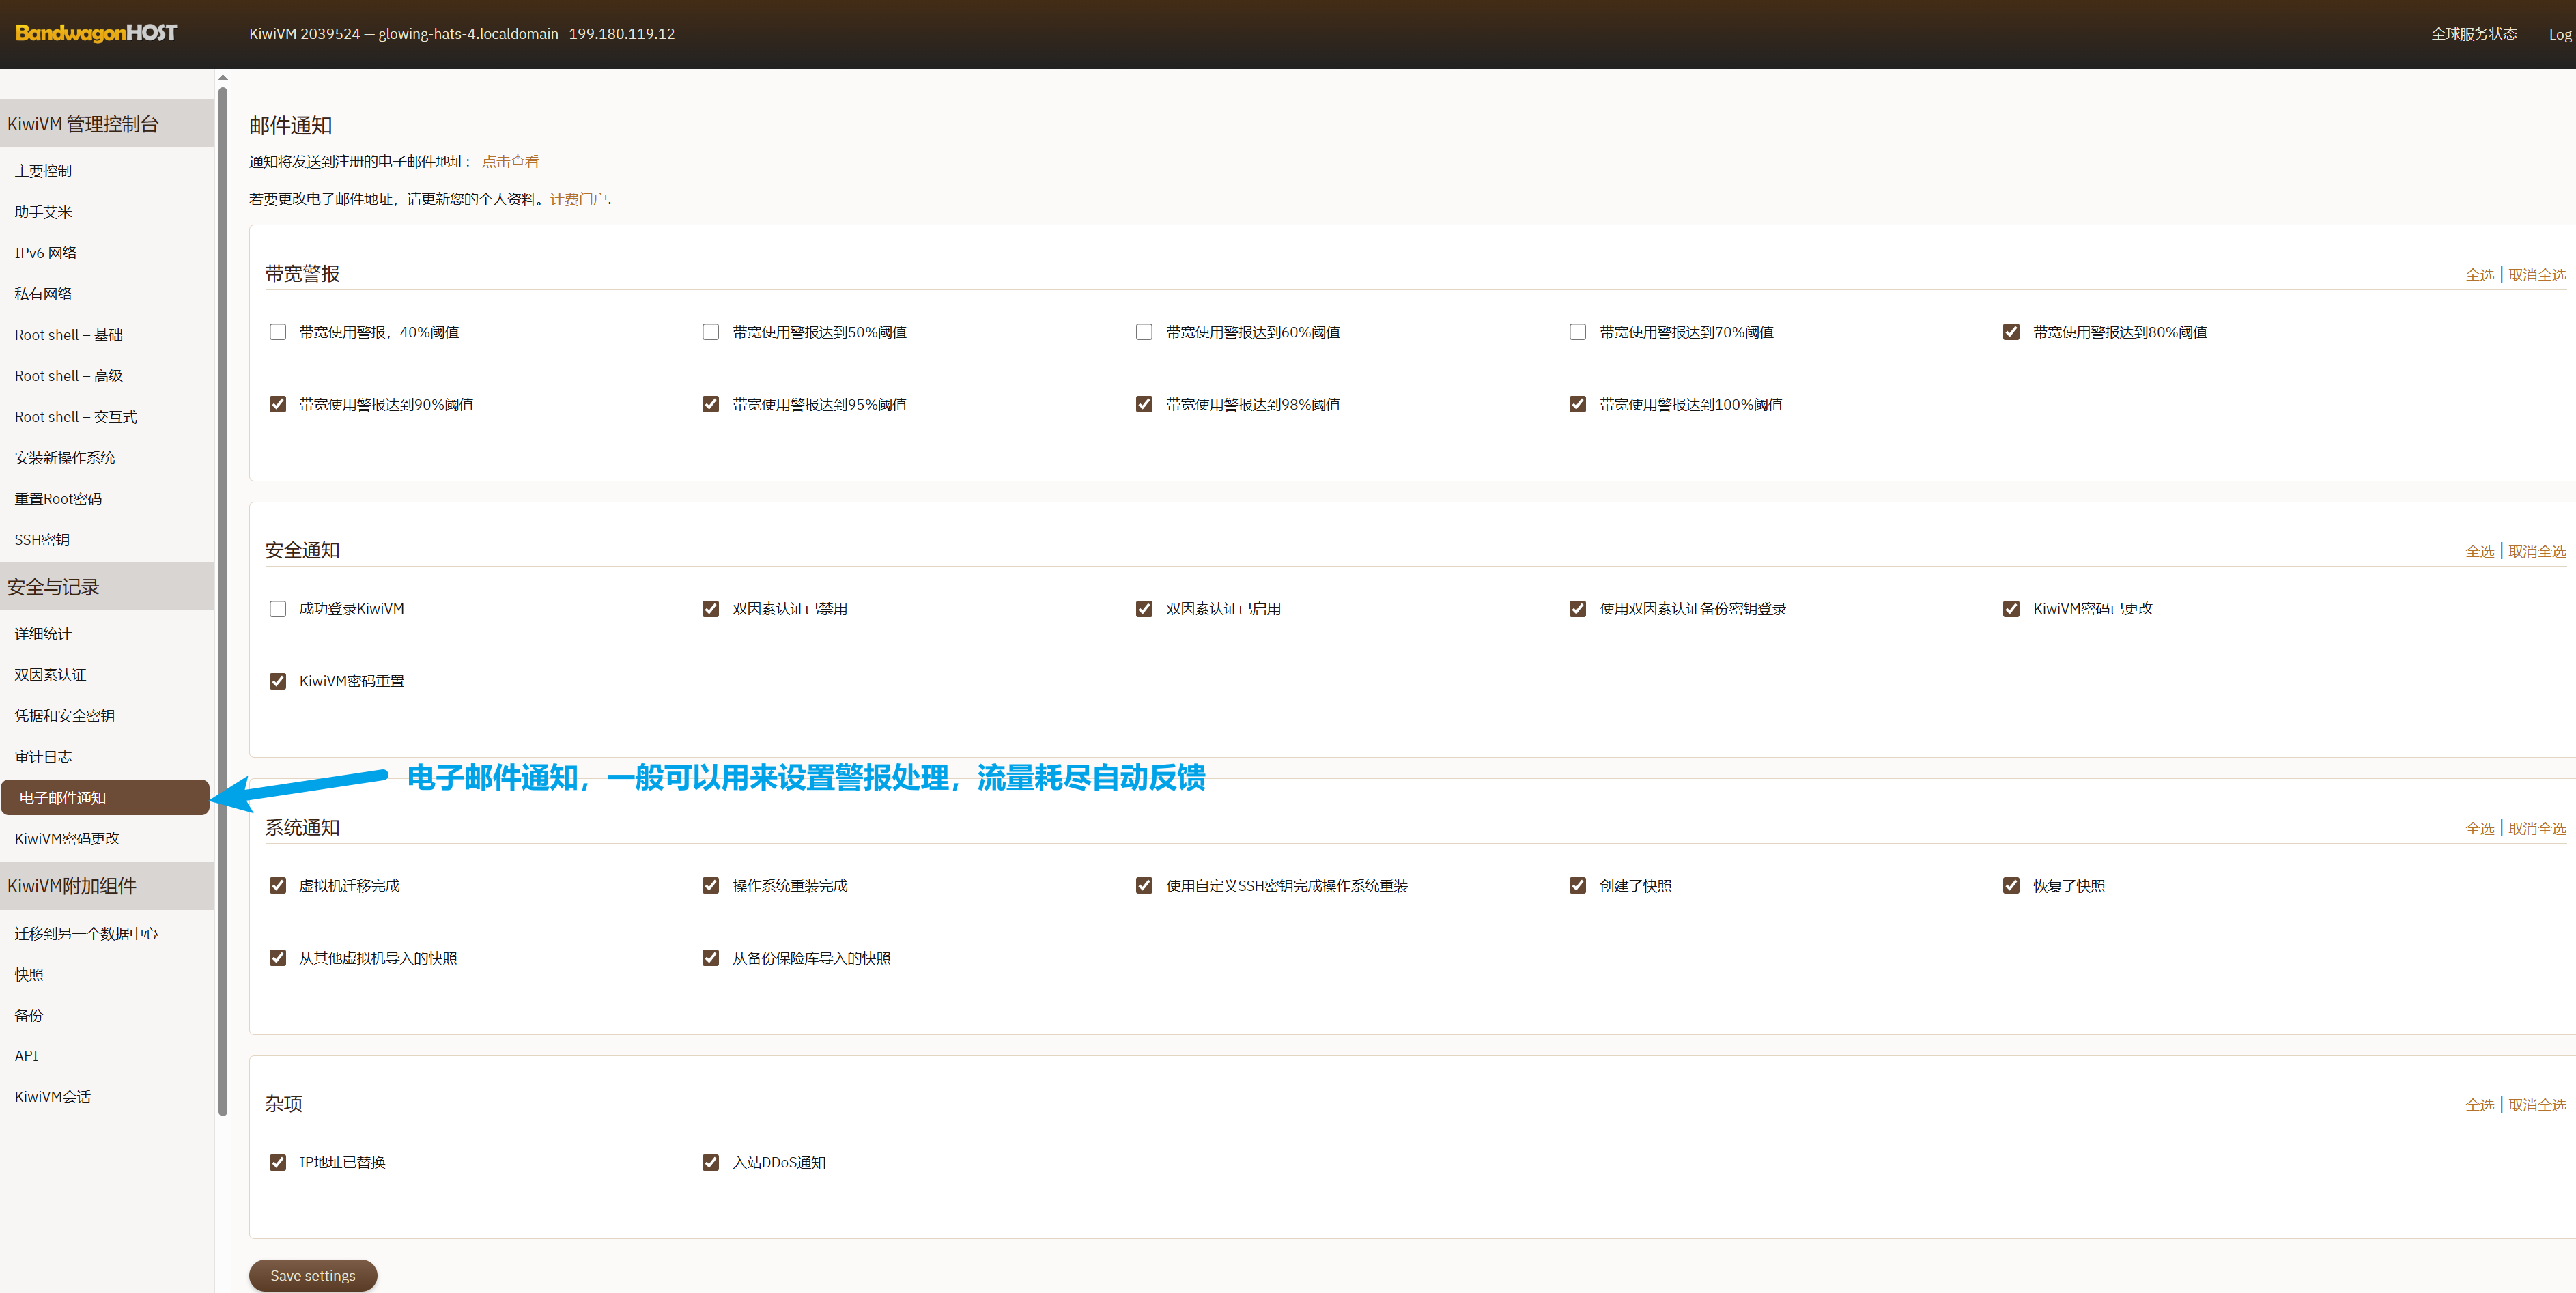Viewport: 2576px width, 1293px height.
Task: Uncheck the IP地址已替换 checkbox
Action: [x=278, y=1163]
